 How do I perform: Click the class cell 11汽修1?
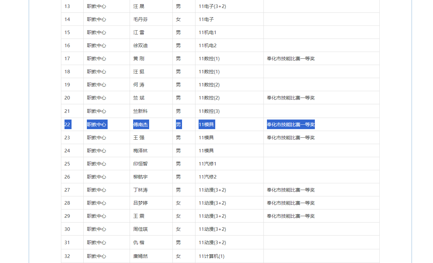208,164
